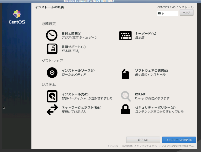Viewport: 201px width, 152px height.
Task: Open the KDUMP magnifier icon
Action: click(x=126, y=96)
